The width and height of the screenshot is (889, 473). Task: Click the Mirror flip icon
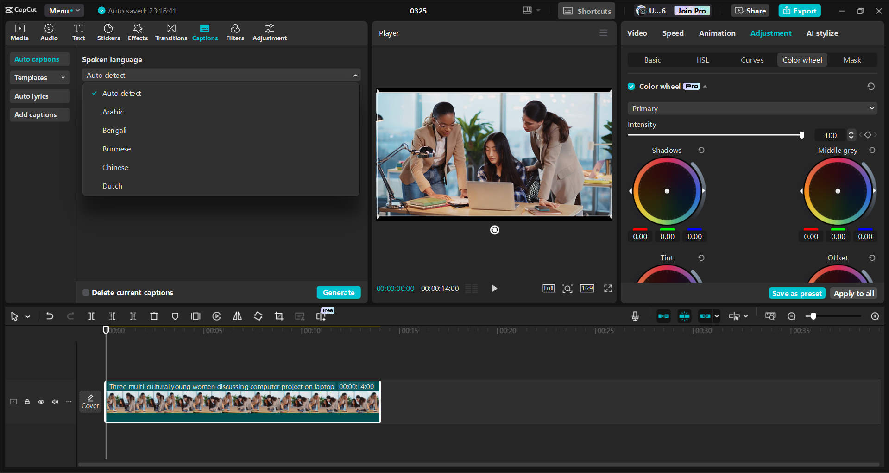pos(237,316)
